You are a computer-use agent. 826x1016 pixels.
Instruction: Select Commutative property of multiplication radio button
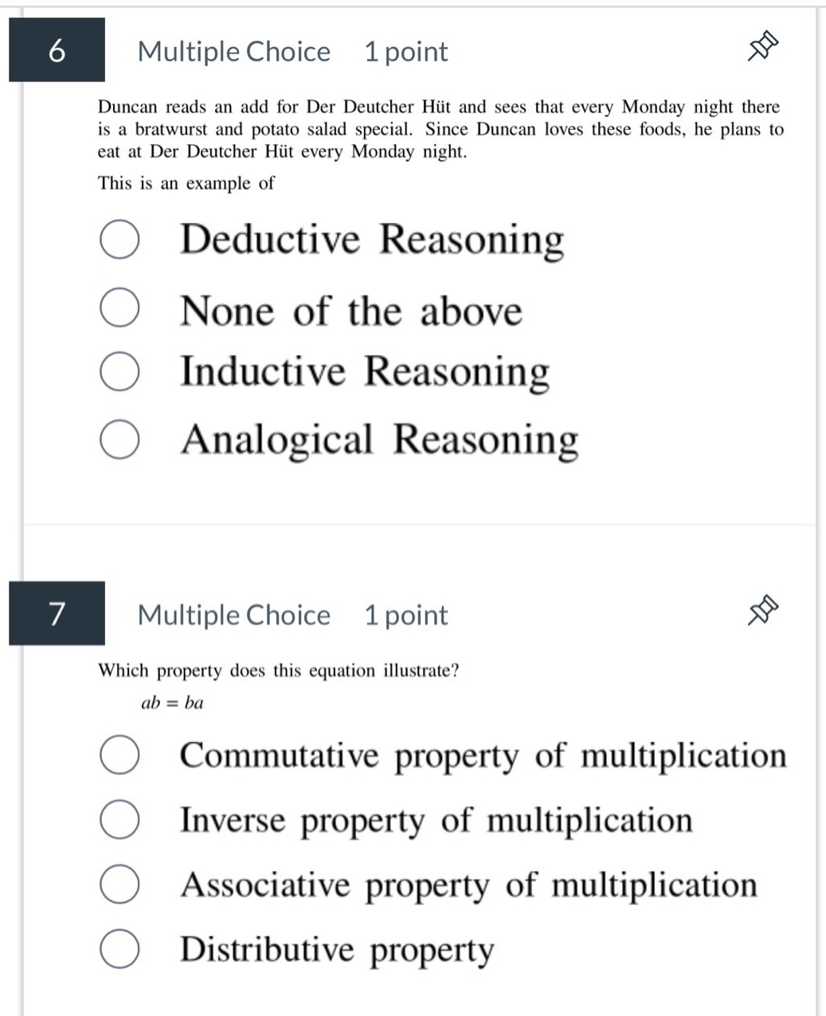[120, 755]
